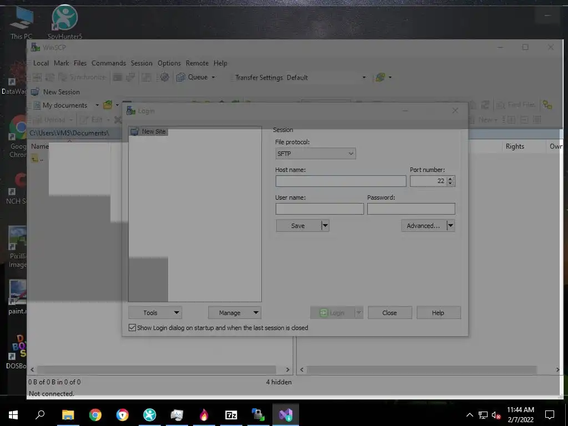Click the Close button in Login dialog
The image size is (568, 426).
[390, 313]
